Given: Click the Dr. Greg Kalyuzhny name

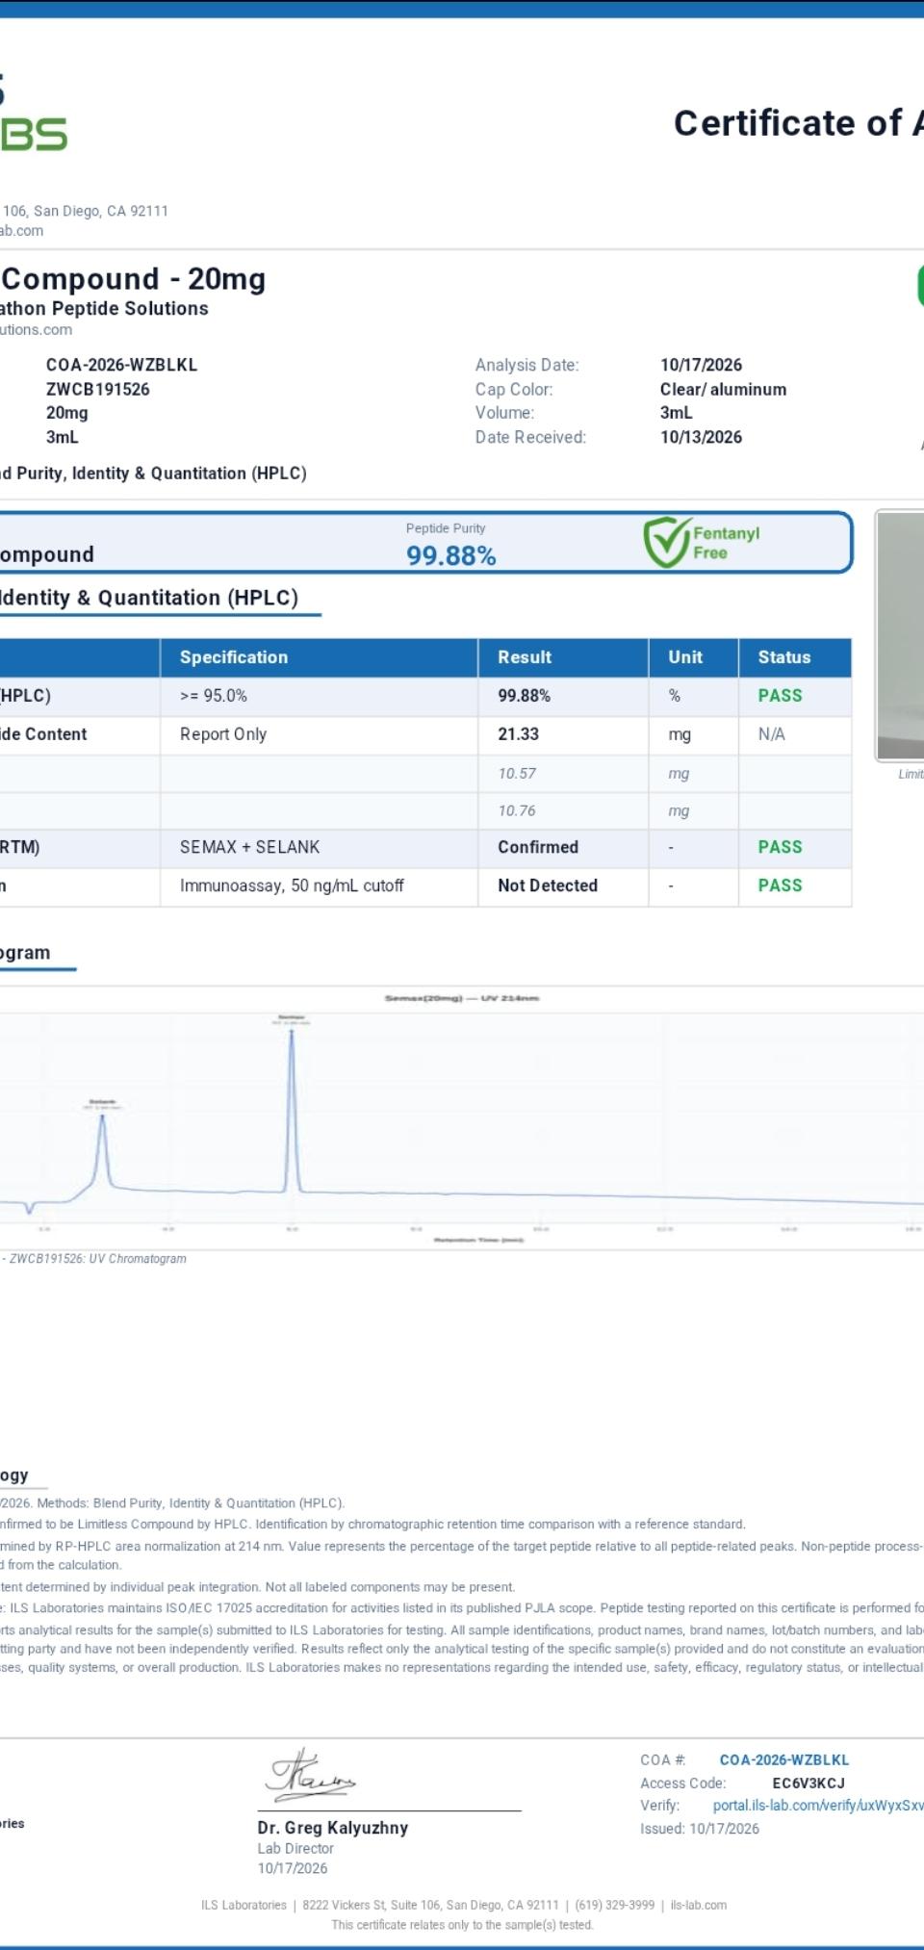Looking at the screenshot, I should pos(333,1828).
